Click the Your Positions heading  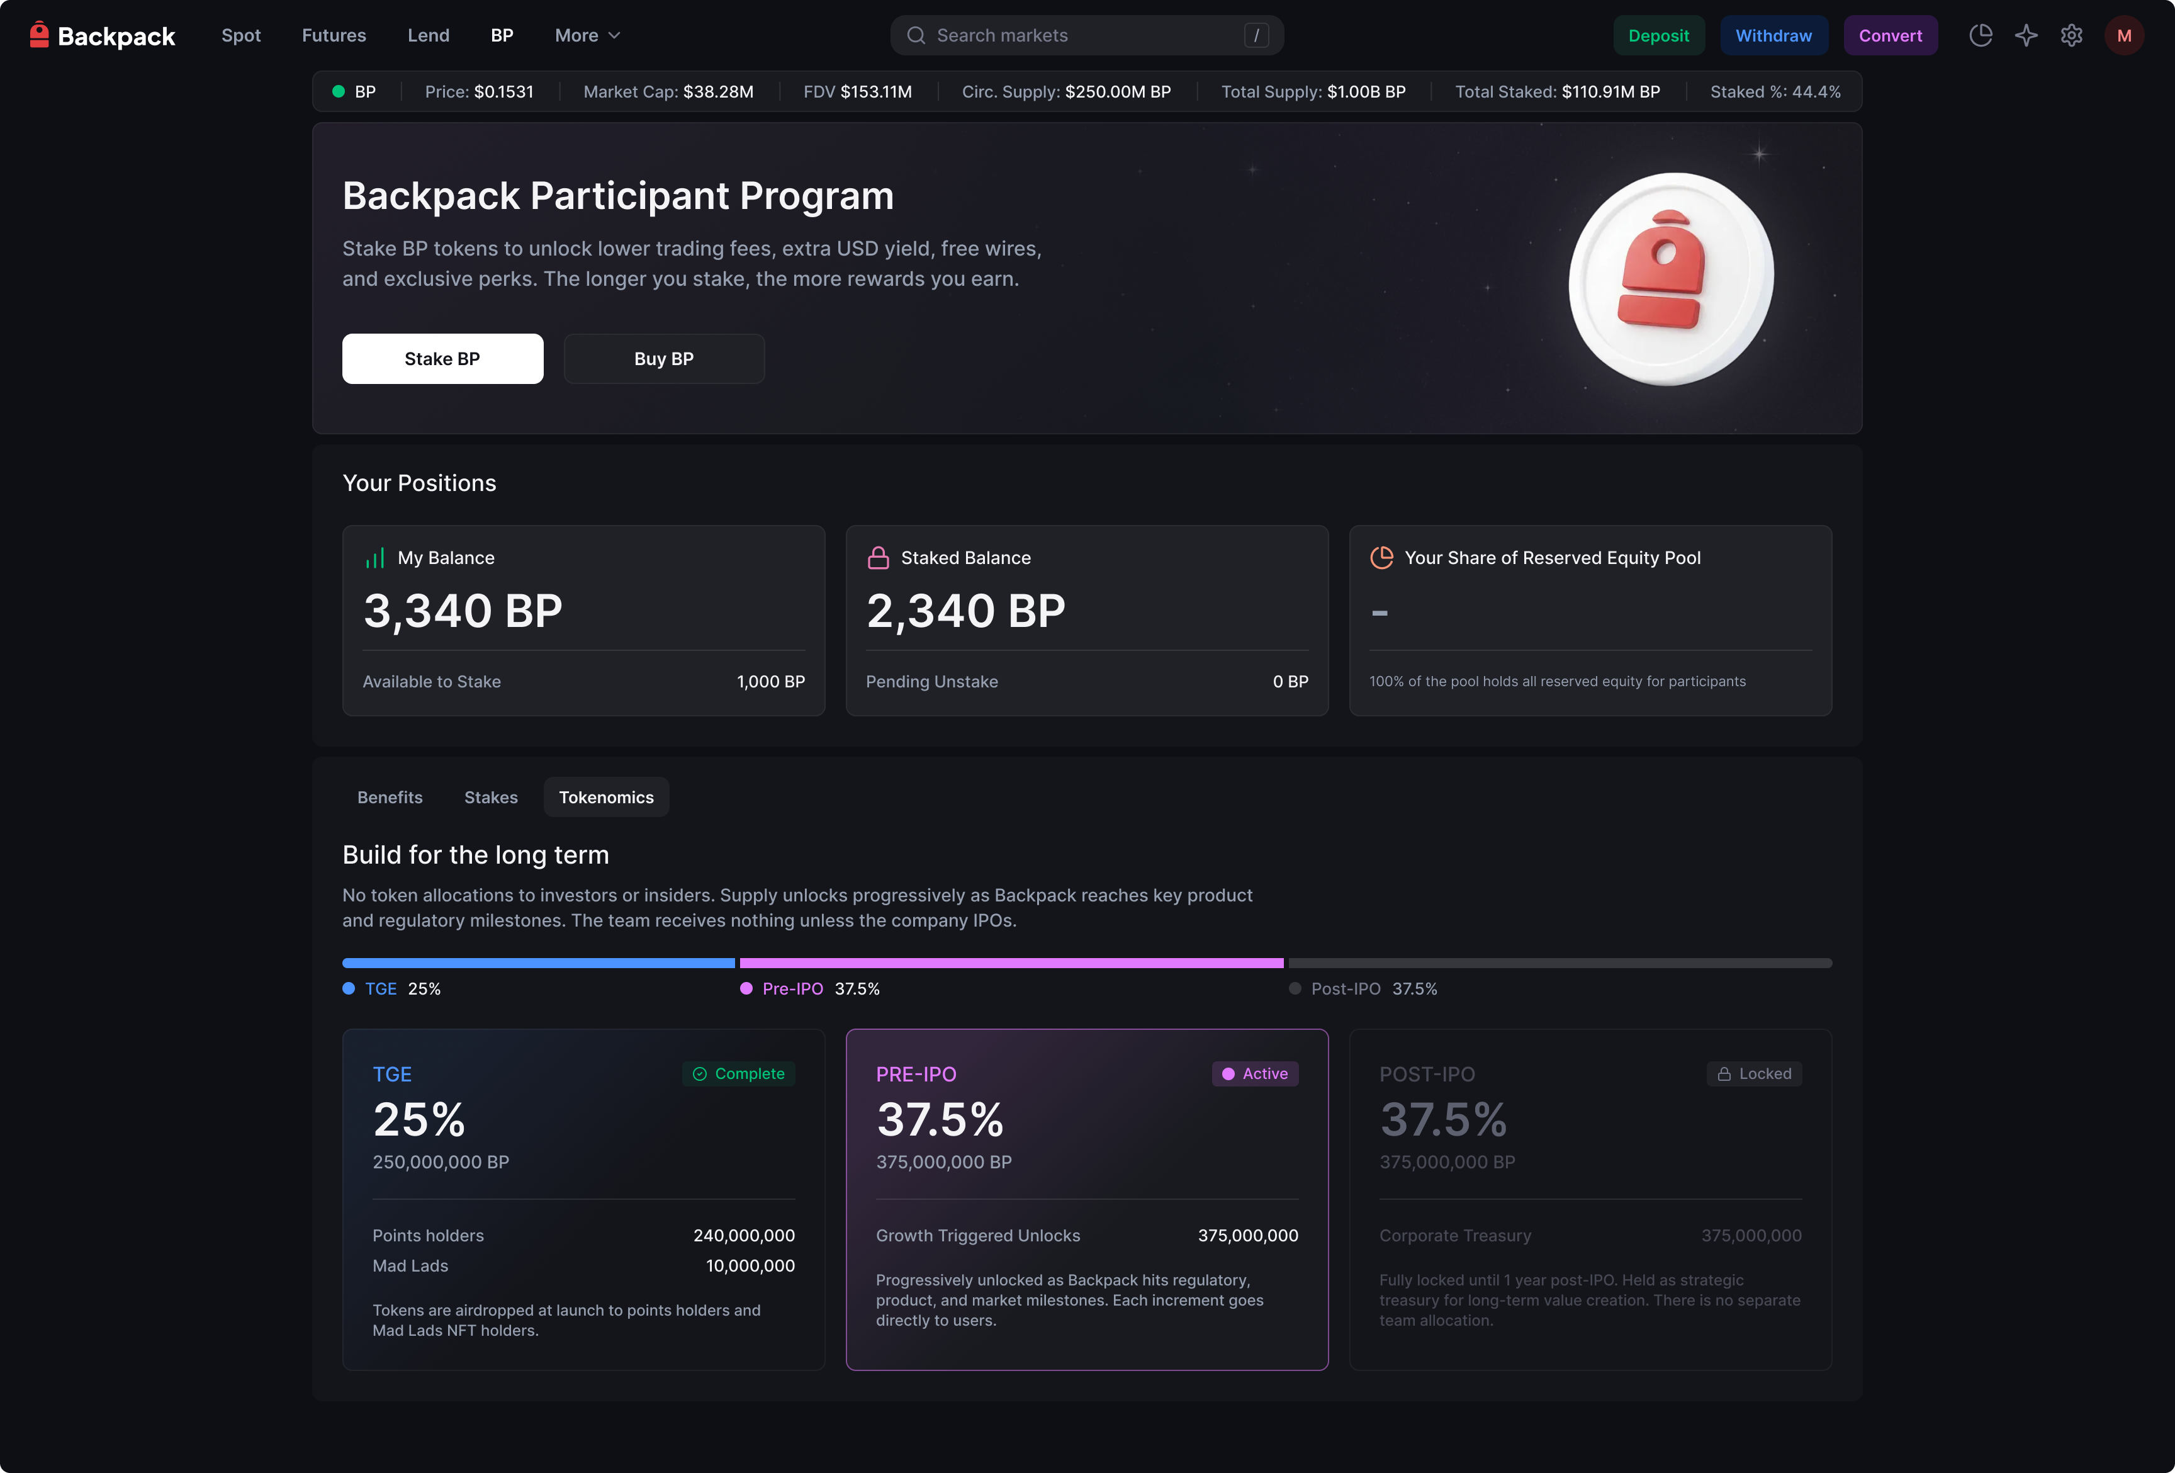419,483
